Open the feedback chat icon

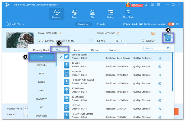click(152, 5)
